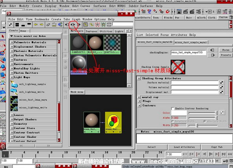Enable Contour Rendering checkbox
The image size is (233, 168).
click(x=173, y=108)
